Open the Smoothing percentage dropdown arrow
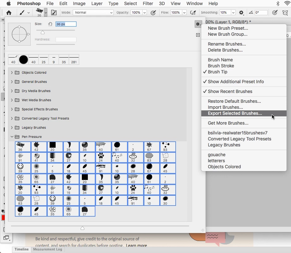 pyautogui.click(x=233, y=13)
